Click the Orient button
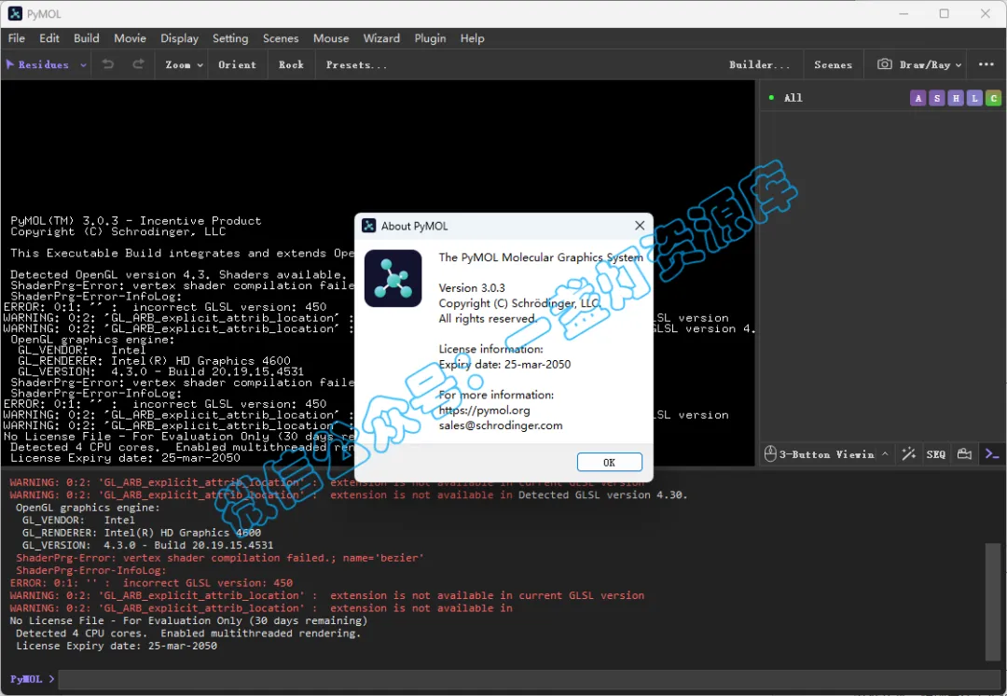This screenshot has height=696, width=1007. pyautogui.click(x=237, y=65)
